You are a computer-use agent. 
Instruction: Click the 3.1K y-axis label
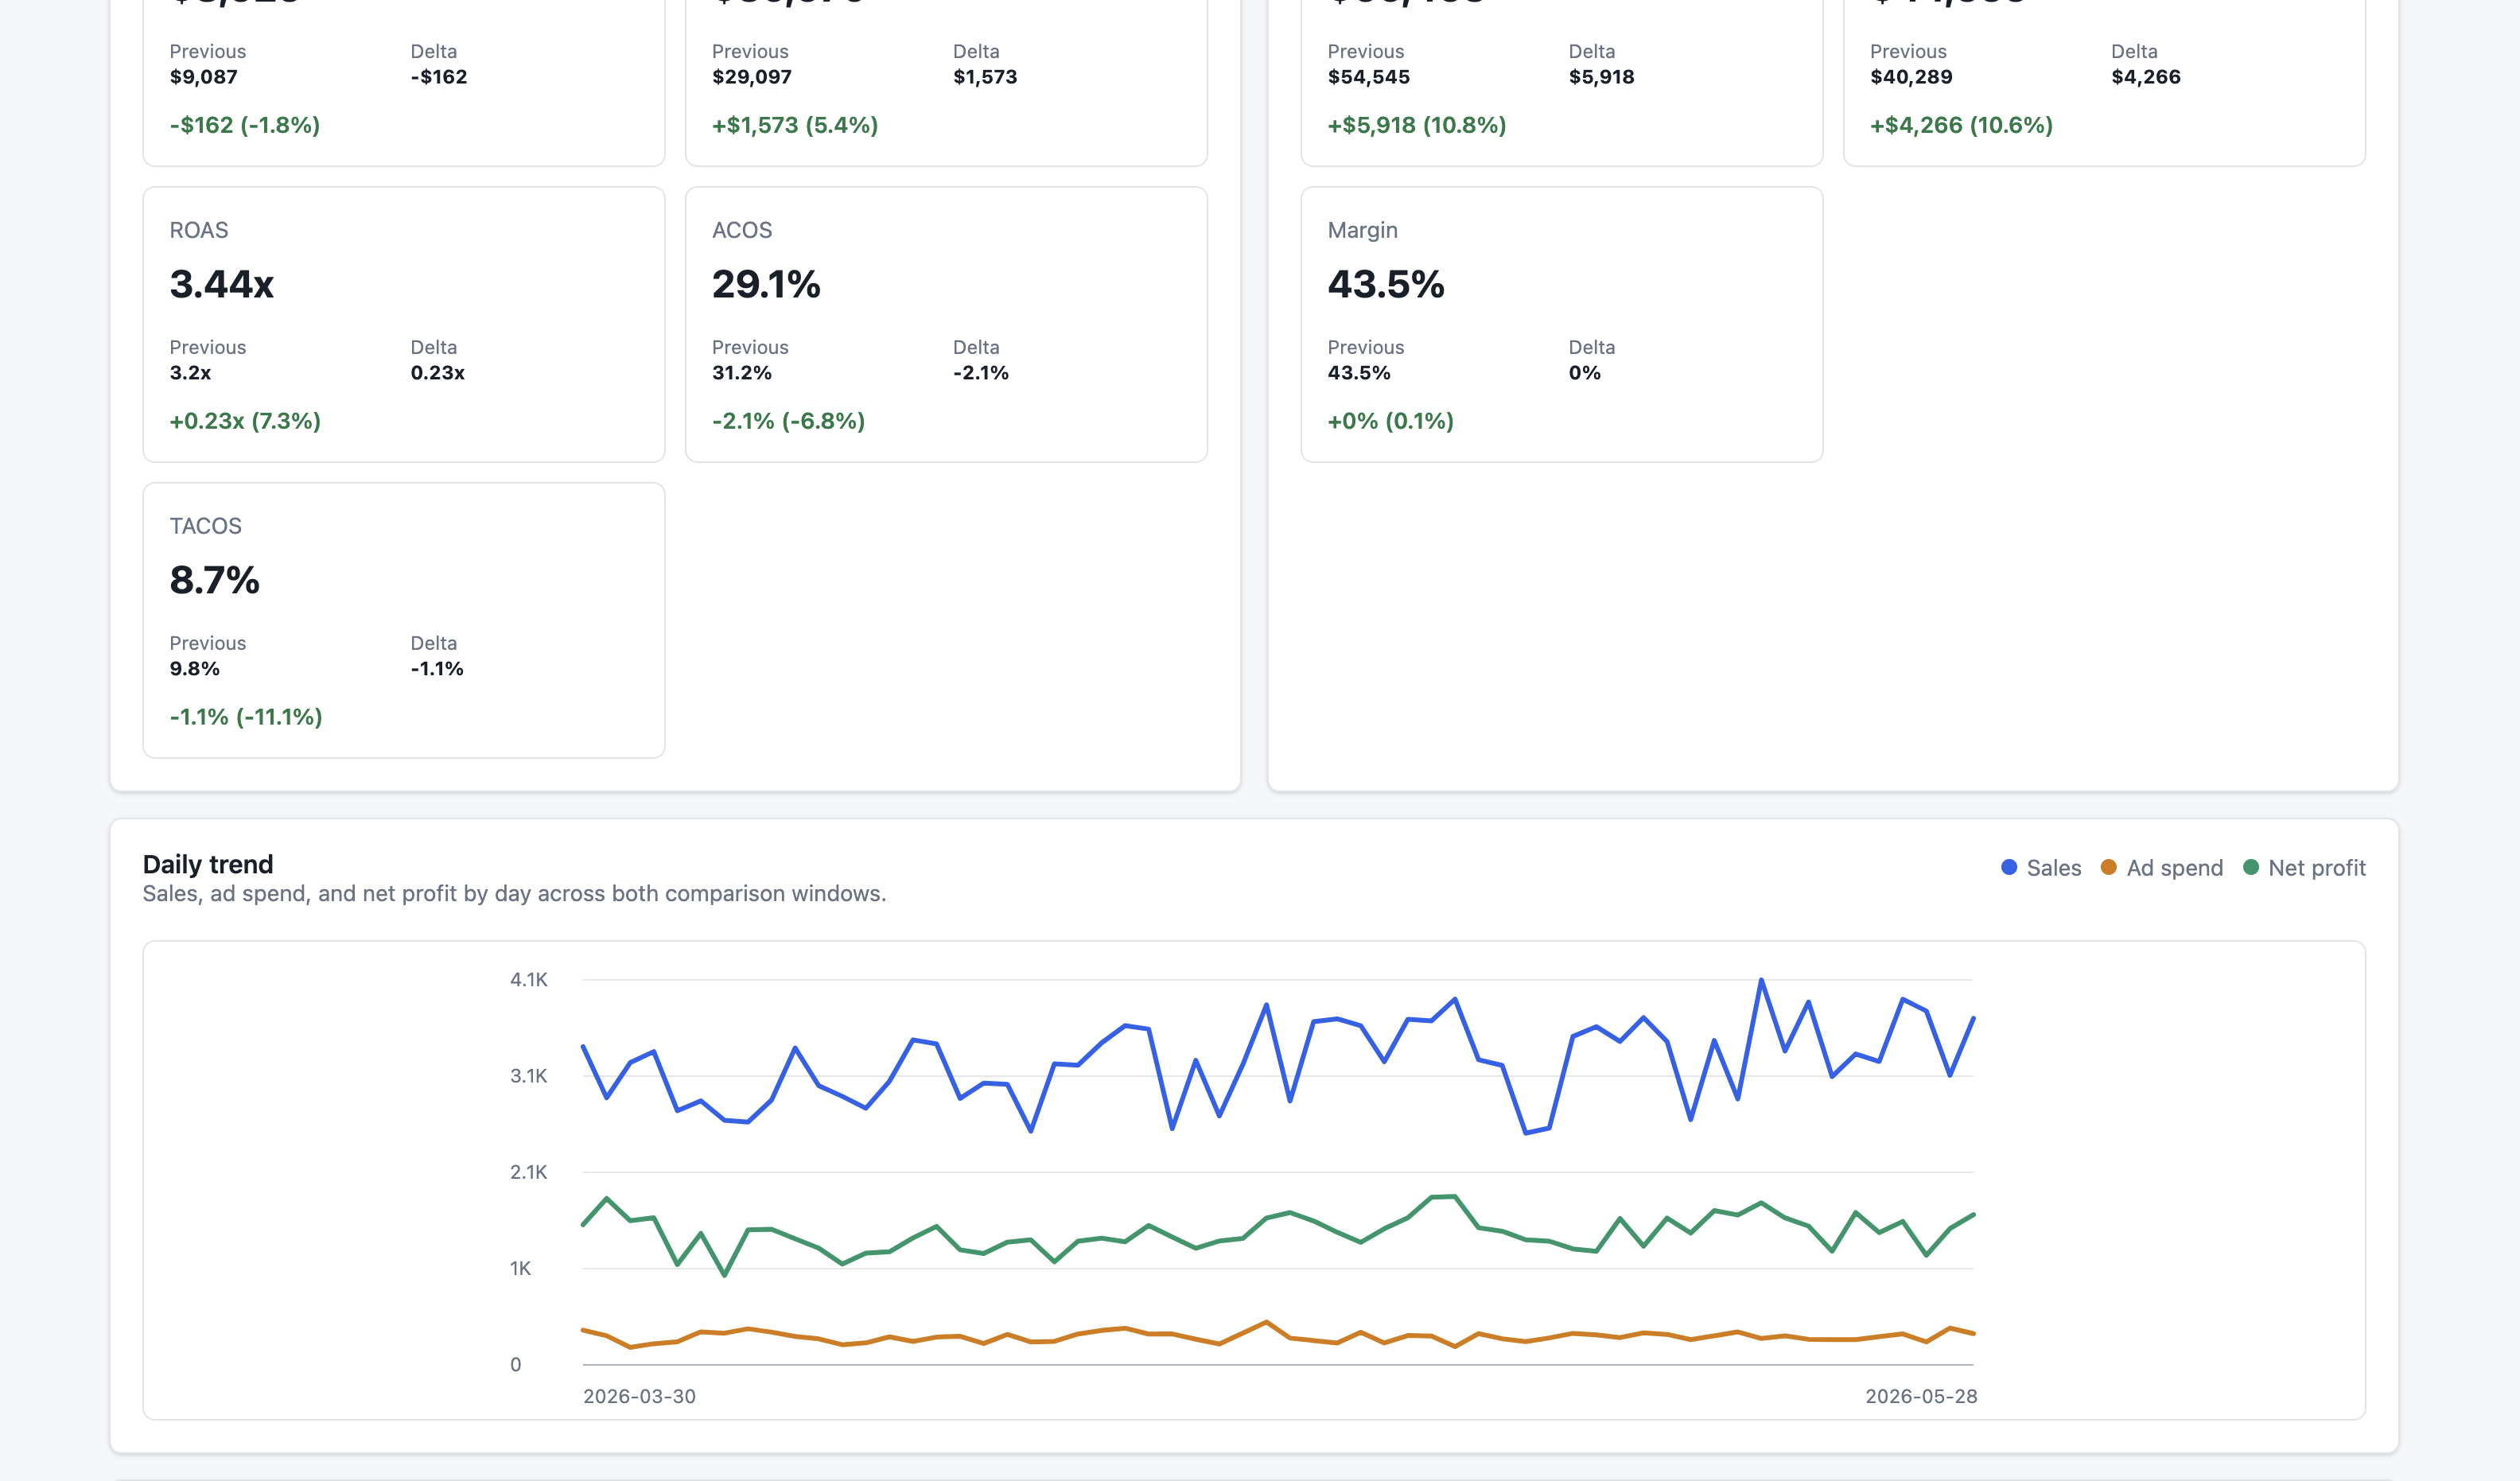529,1076
